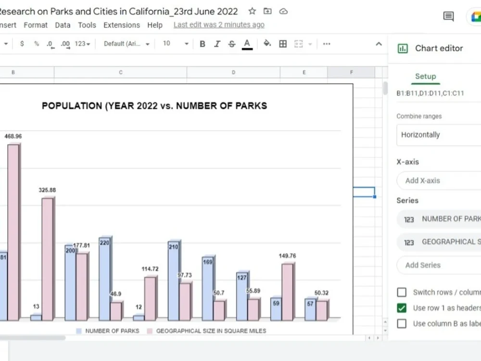Toggle italic formatting
The image size is (481, 361).
point(217,44)
